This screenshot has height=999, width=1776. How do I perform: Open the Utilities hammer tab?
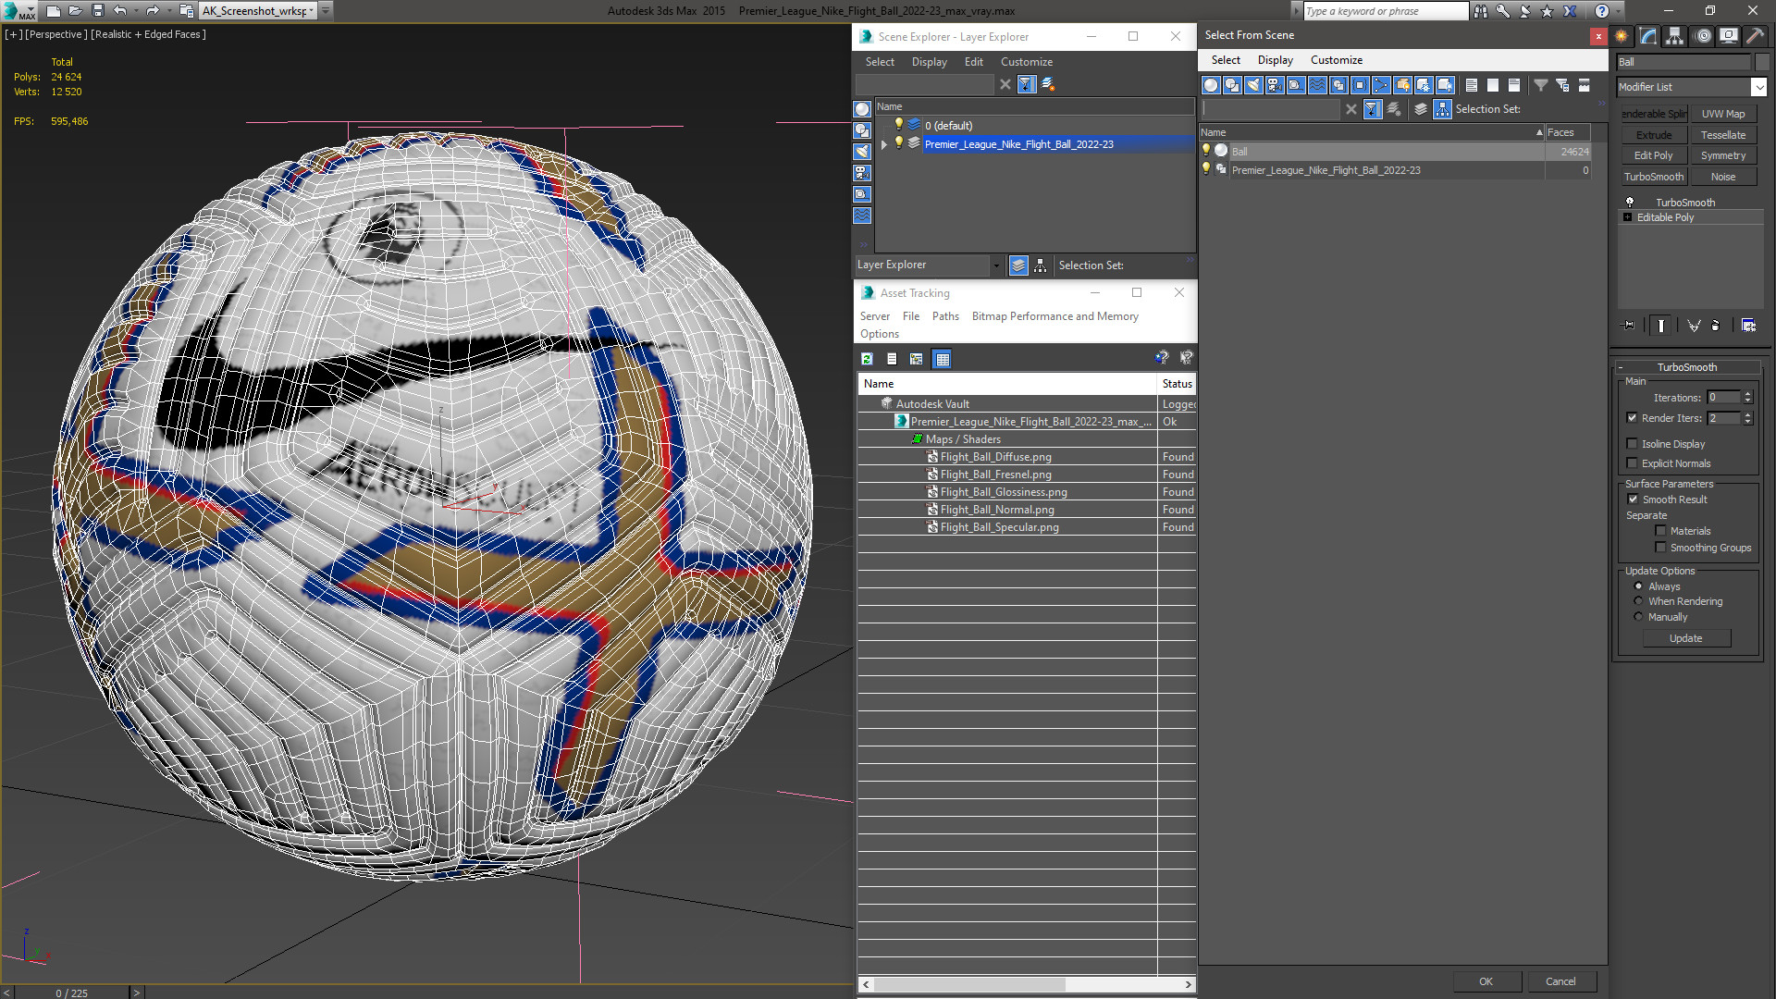coord(1755,36)
